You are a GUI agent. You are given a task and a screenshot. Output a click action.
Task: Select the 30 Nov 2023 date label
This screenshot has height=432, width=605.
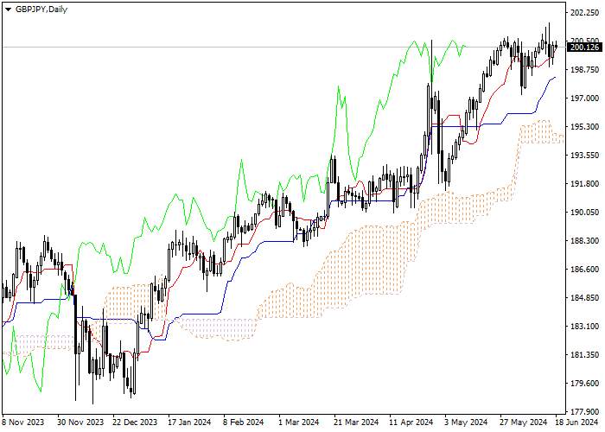80,422
